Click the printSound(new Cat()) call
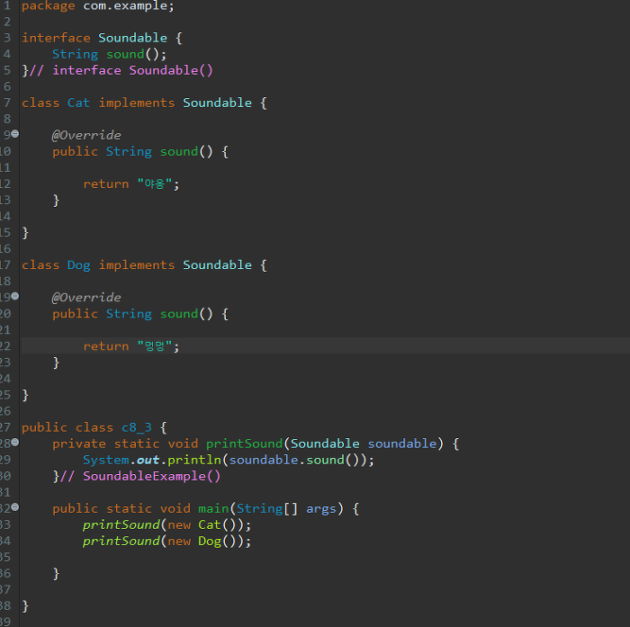This screenshot has width=630, height=627. pos(166,525)
